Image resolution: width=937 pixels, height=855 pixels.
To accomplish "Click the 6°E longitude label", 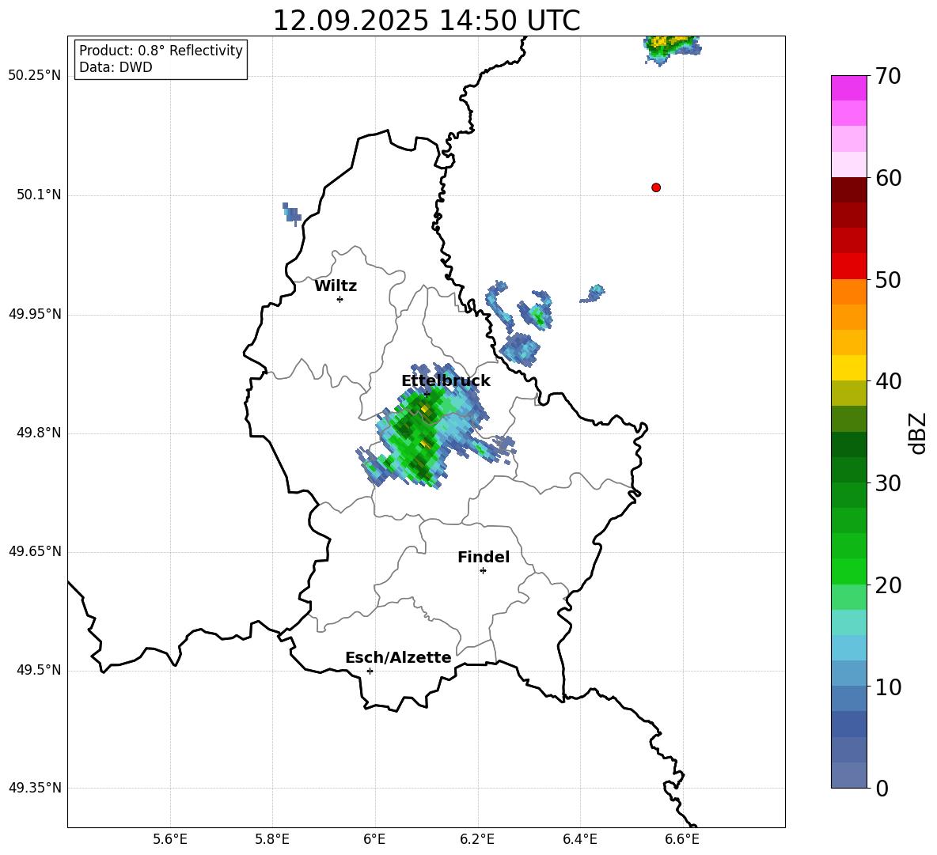I will point(374,839).
